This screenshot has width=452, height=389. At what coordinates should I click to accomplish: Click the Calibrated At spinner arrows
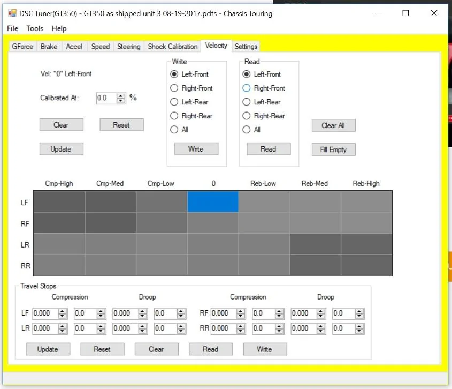[121, 98]
